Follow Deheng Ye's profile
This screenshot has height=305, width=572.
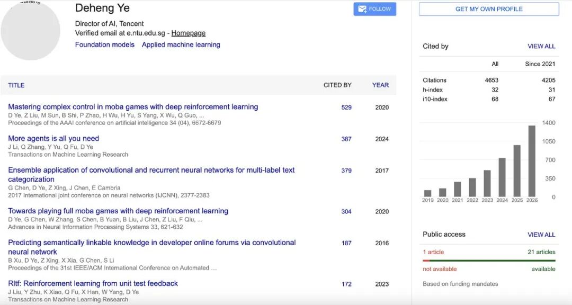[374, 9]
